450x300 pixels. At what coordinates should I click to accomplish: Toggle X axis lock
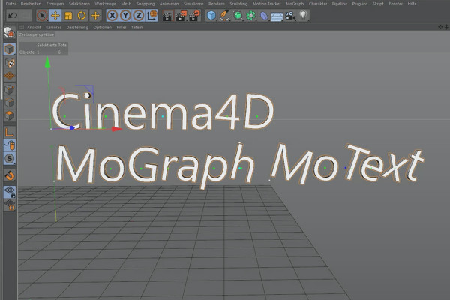pos(112,16)
